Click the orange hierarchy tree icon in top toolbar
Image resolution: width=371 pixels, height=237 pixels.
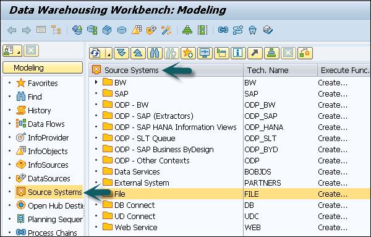pyautogui.click(x=56, y=30)
